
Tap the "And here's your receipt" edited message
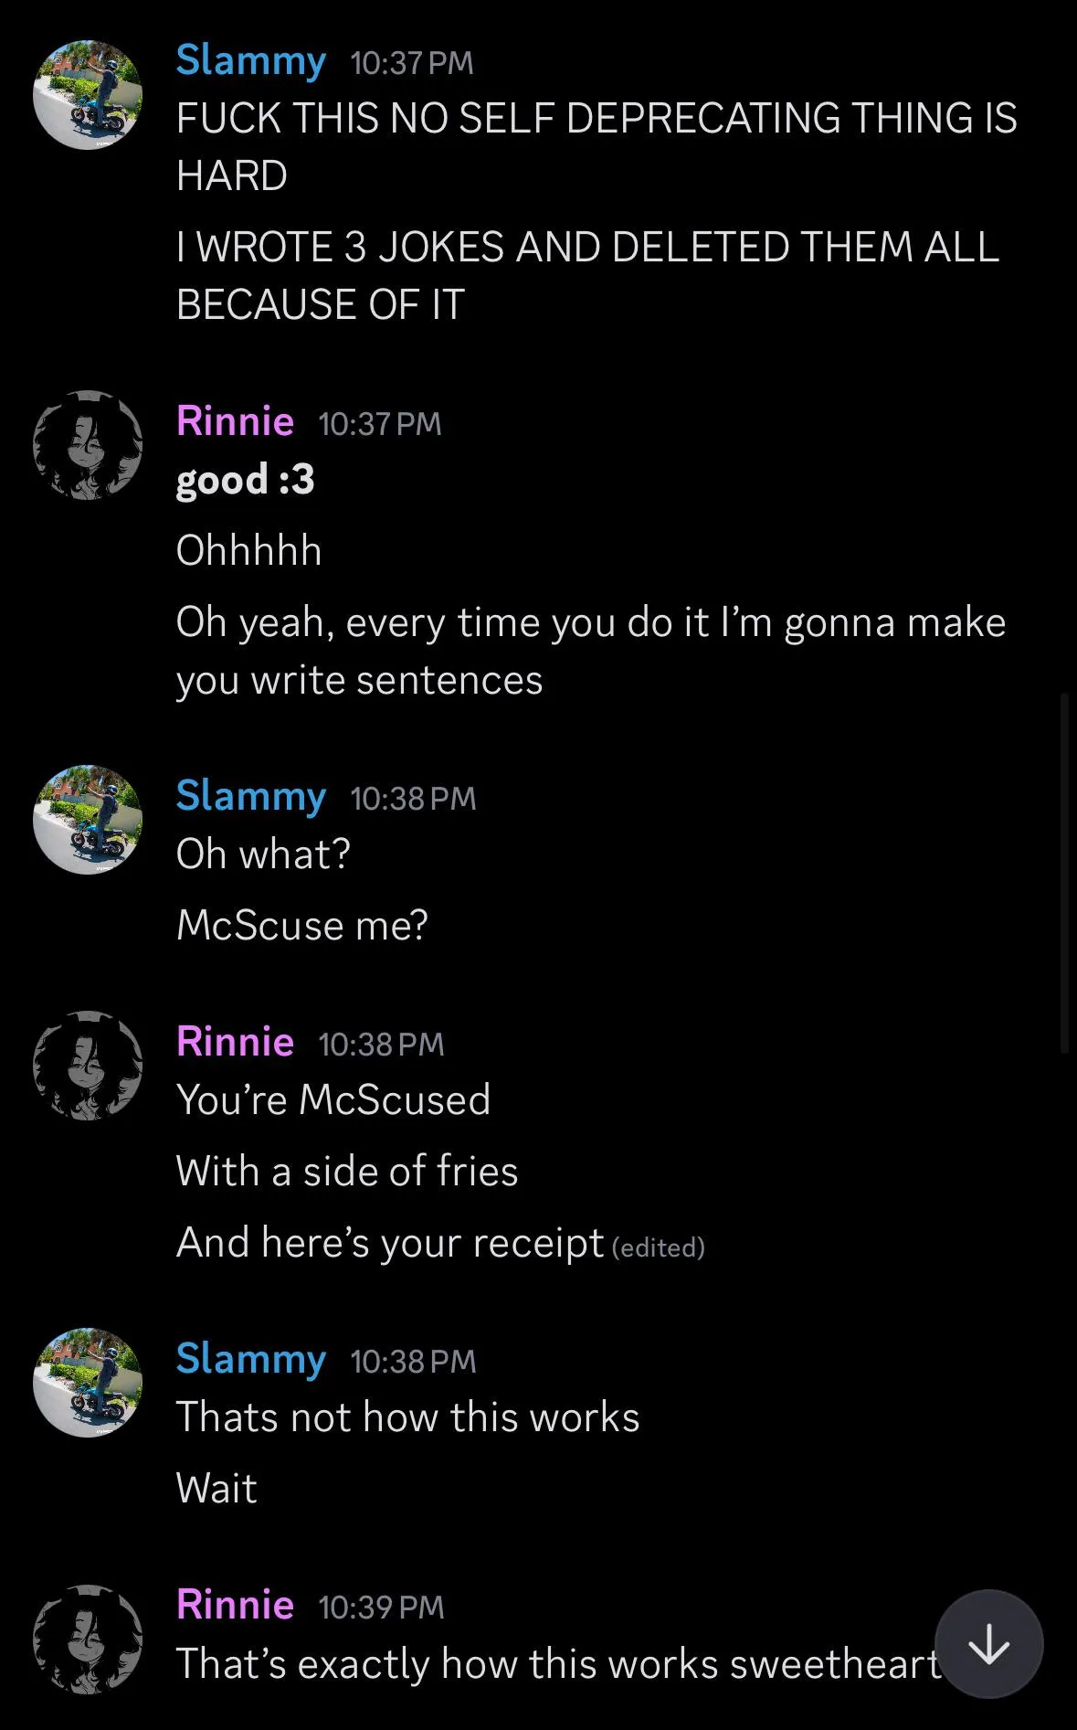(390, 1243)
